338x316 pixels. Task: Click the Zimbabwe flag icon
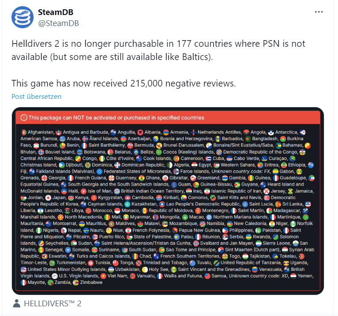click(x=76, y=282)
